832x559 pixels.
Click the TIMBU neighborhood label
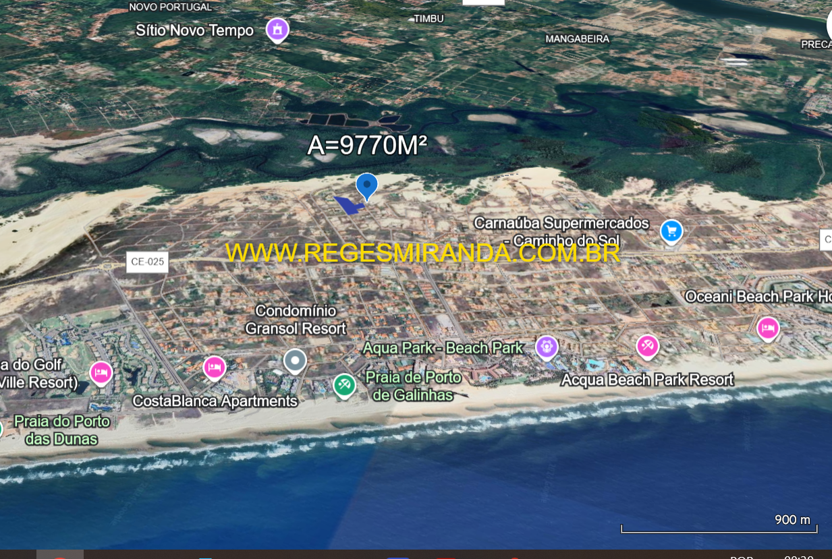[428, 19]
